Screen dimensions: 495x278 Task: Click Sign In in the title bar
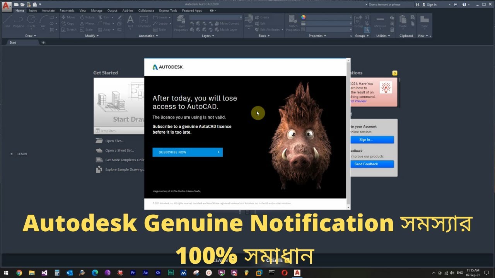click(430, 5)
